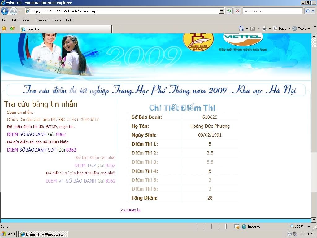Click the Start button
The width and height of the screenshot is (317, 238).
pyautogui.click(x=8, y=234)
